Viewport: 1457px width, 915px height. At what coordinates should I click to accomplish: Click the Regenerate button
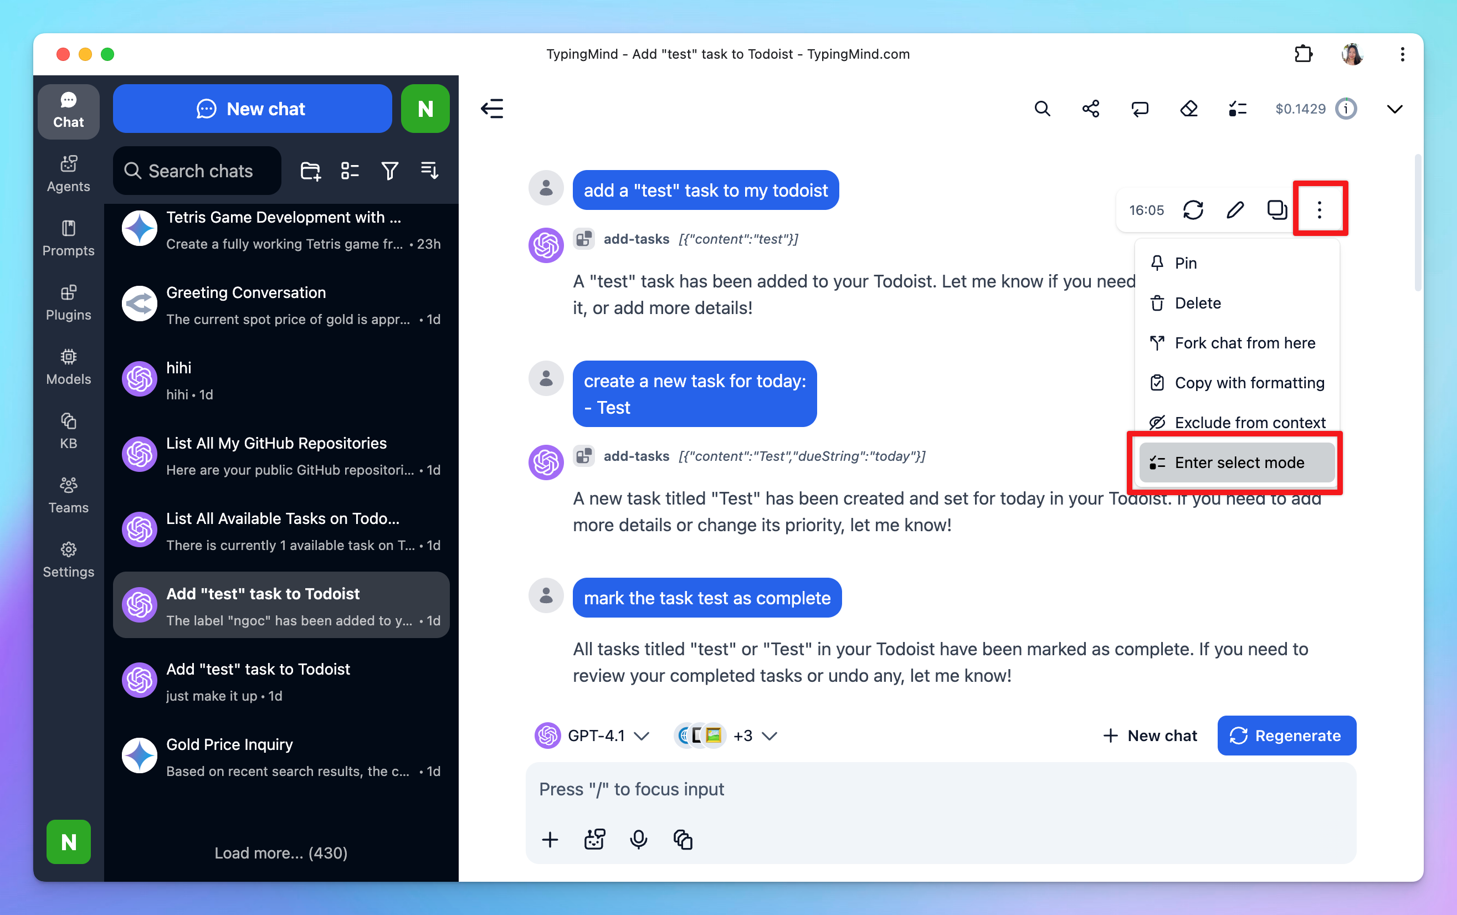coord(1286,736)
